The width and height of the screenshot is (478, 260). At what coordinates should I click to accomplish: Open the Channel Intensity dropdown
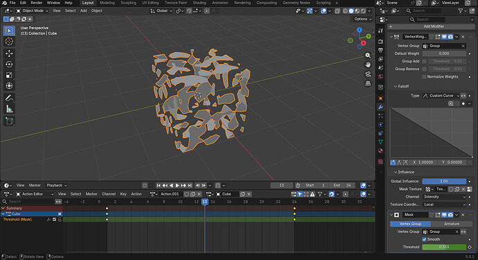click(x=444, y=197)
